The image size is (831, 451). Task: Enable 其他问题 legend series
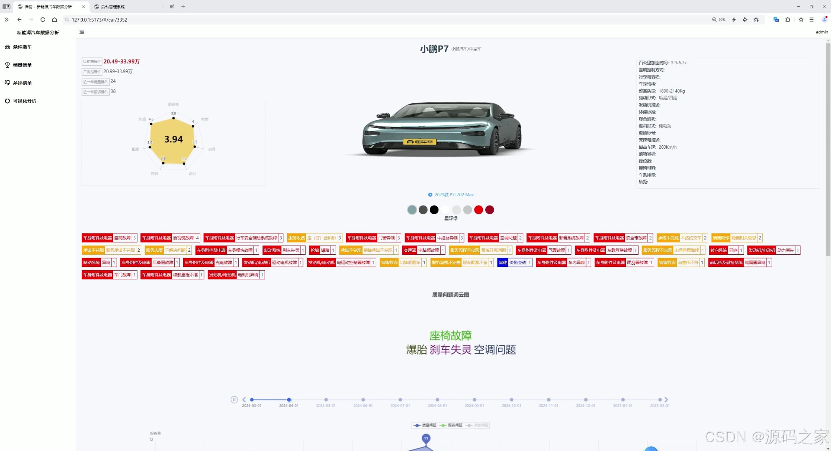477,425
